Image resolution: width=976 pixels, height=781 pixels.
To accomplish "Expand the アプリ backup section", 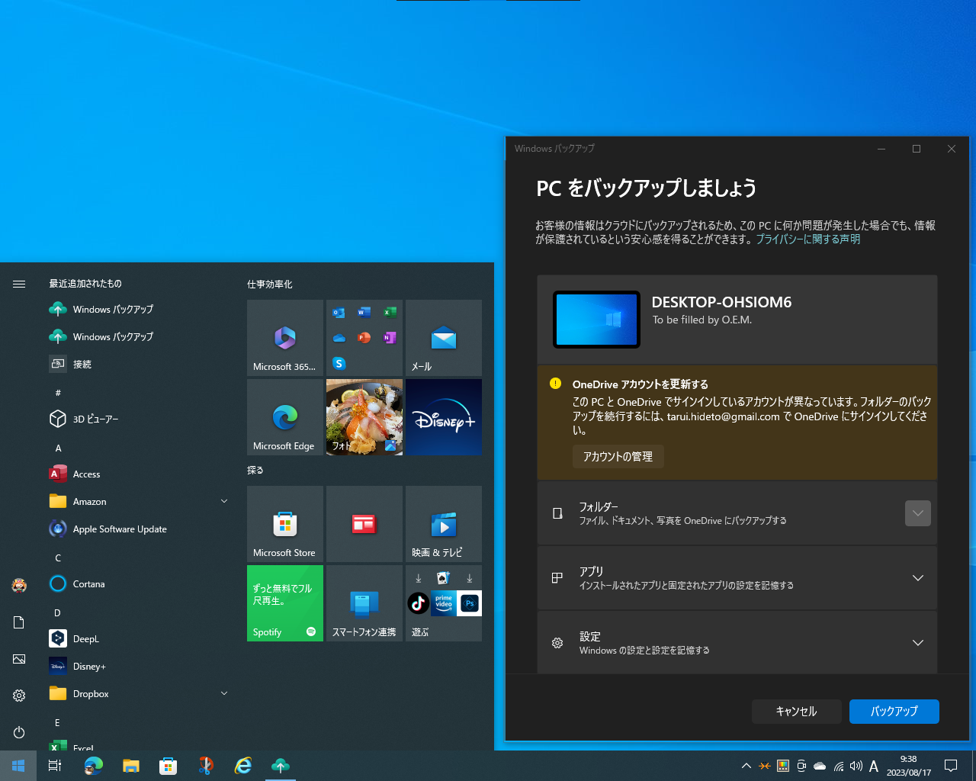I will (x=917, y=577).
